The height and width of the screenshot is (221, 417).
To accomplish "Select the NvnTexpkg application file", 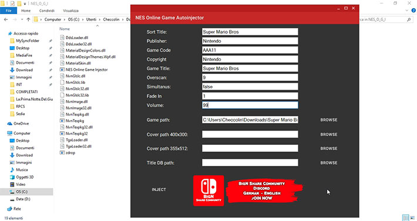I will click(75, 121).
